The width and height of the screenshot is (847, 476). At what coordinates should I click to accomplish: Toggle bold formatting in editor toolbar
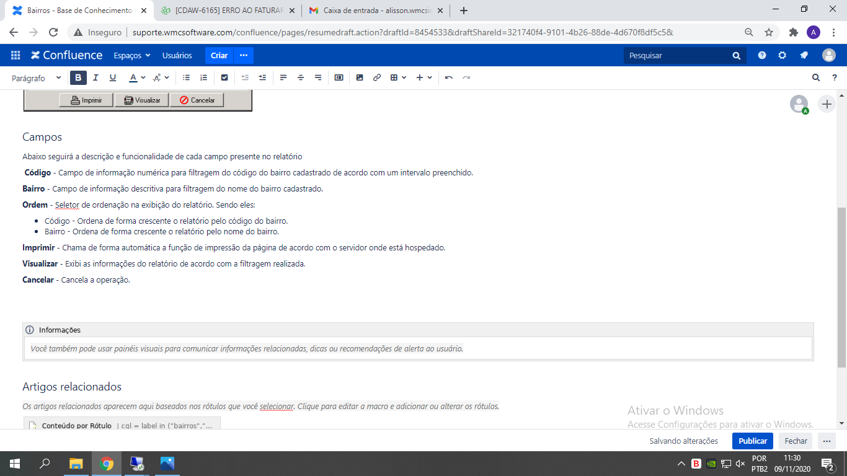(x=78, y=77)
